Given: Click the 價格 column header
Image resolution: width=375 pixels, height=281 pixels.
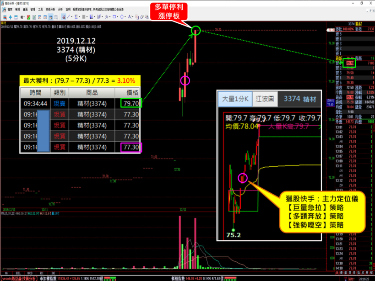Looking at the screenshot, I should 127,93.
